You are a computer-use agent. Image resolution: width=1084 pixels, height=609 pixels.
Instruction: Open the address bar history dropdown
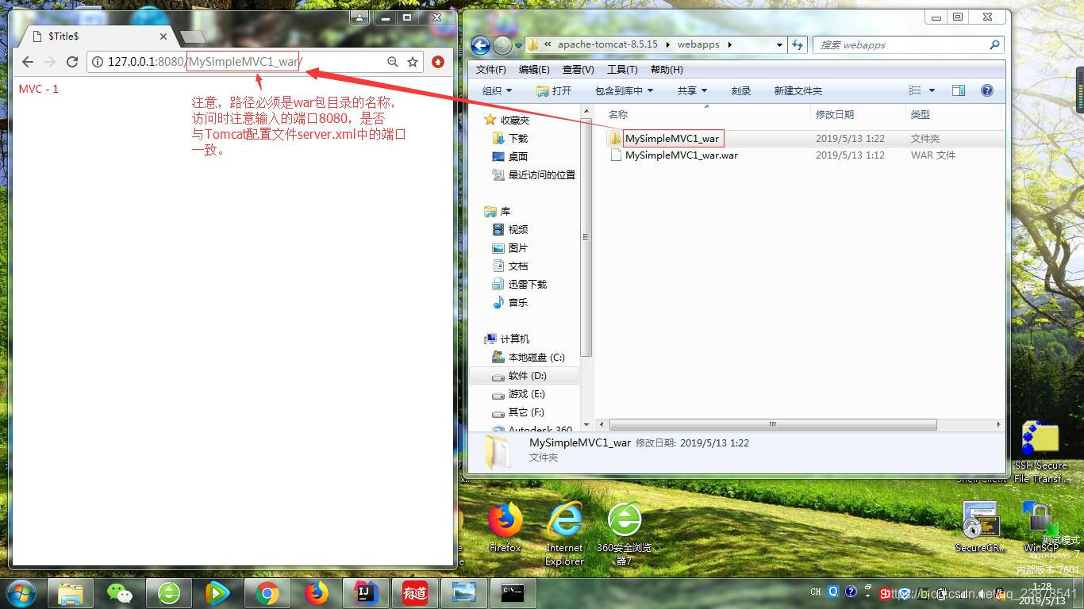click(779, 45)
